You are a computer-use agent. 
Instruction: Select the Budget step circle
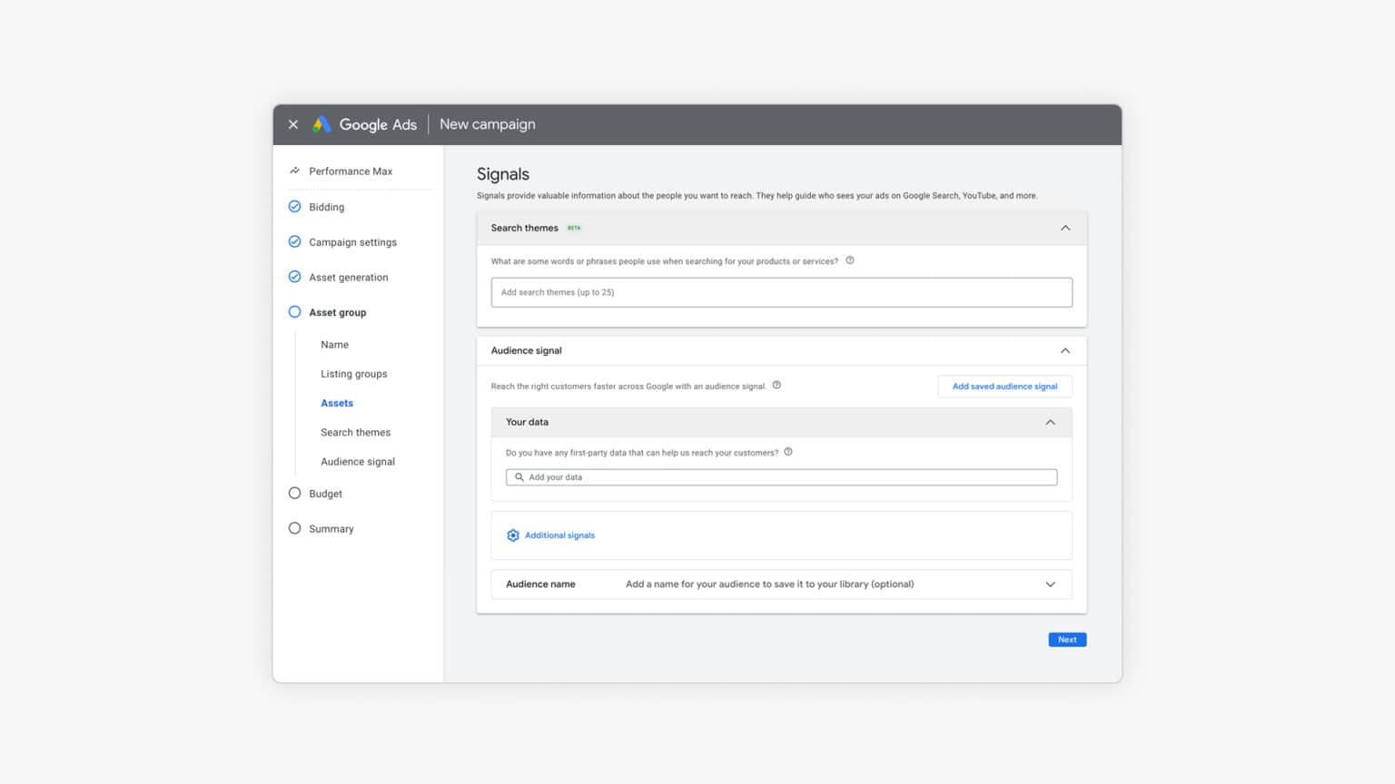pyautogui.click(x=294, y=493)
